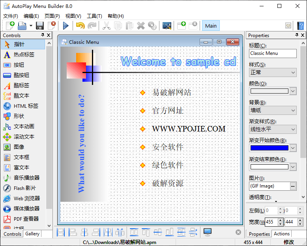The height and width of the screenshot is (246, 307).
Task: Expand the Open project dropdown arrow
Action: click(31, 26)
